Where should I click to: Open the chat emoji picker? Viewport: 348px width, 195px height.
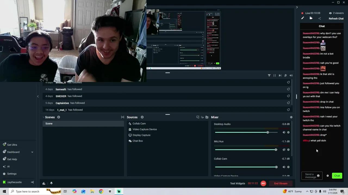[x=318, y=176]
